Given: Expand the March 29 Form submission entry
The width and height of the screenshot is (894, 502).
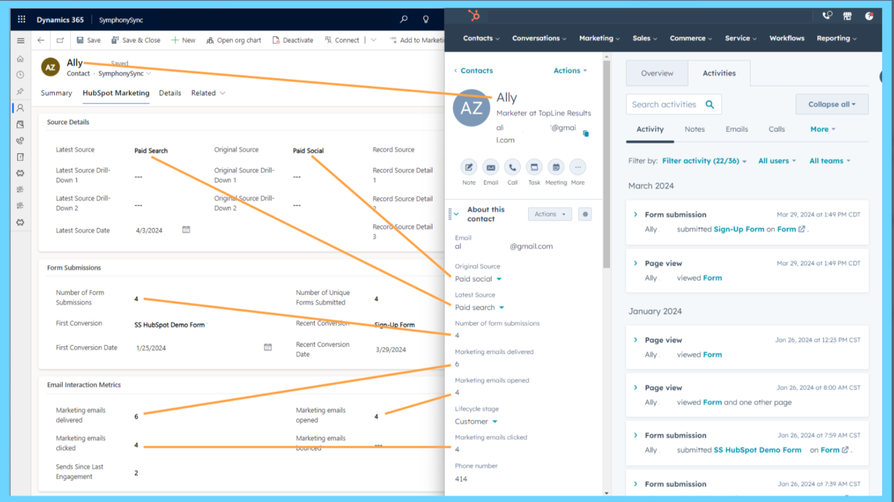Looking at the screenshot, I should pos(636,214).
